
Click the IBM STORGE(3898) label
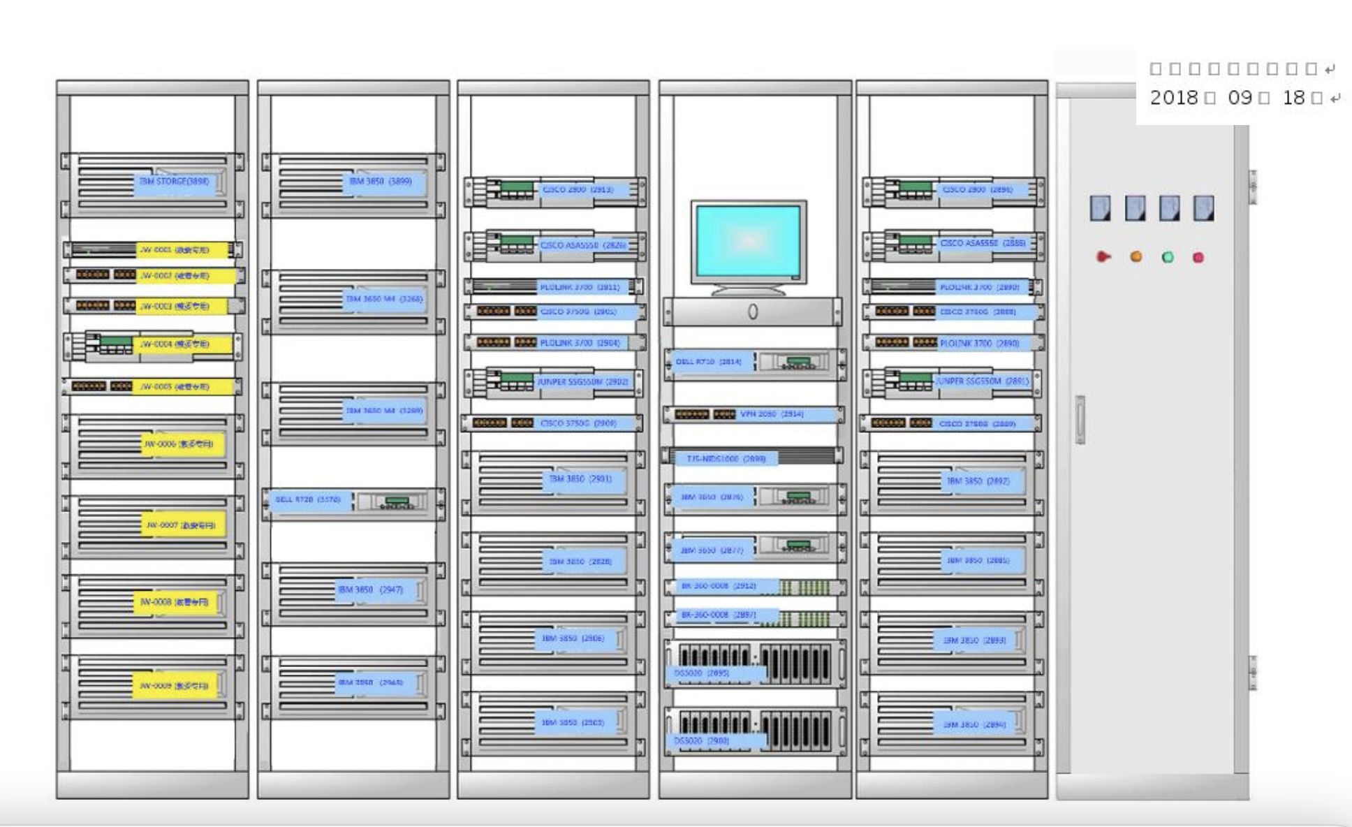[175, 182]
